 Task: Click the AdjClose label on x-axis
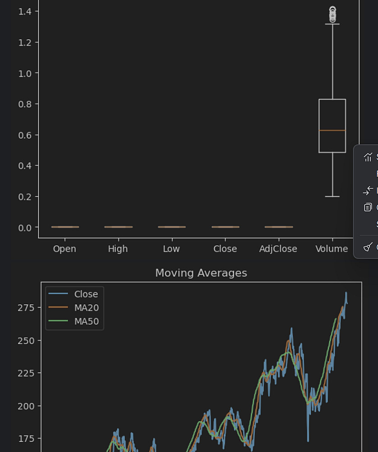tap(278, 249)
